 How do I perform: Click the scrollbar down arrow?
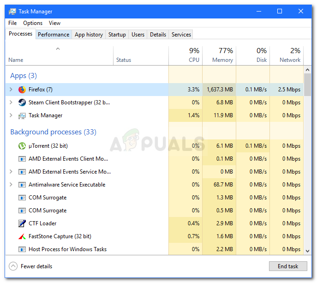(307, 251)
